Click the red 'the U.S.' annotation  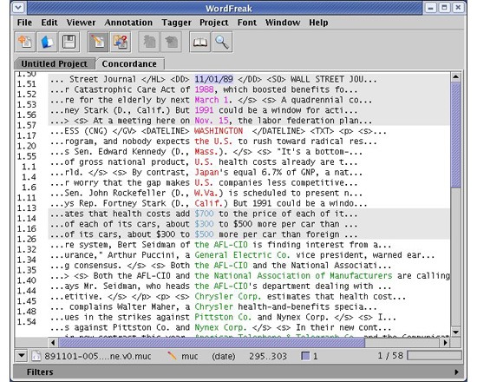[214, 142]
